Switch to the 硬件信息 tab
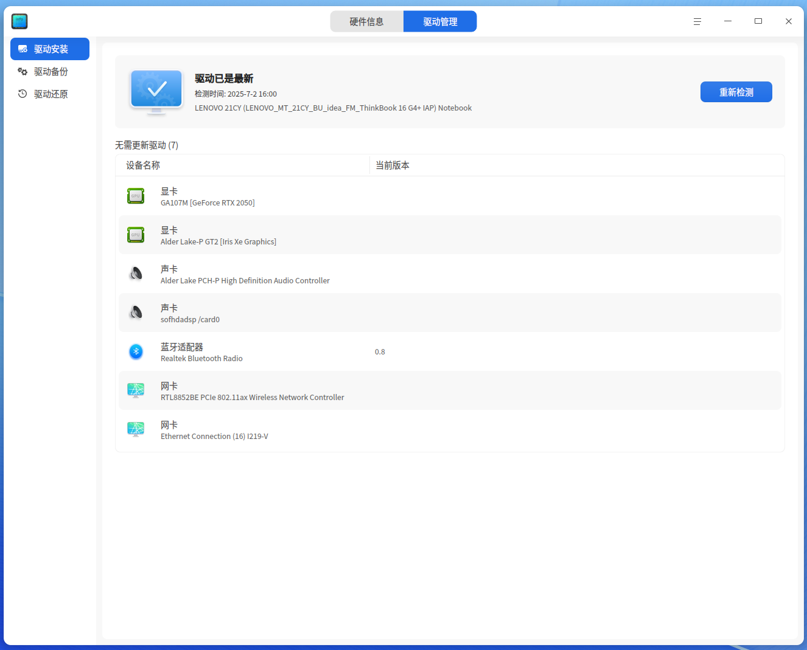This screenshot has height=650, width=807. [367, 21]
